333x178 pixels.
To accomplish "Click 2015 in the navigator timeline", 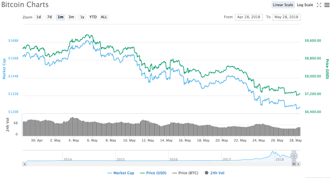I will 121,159.
